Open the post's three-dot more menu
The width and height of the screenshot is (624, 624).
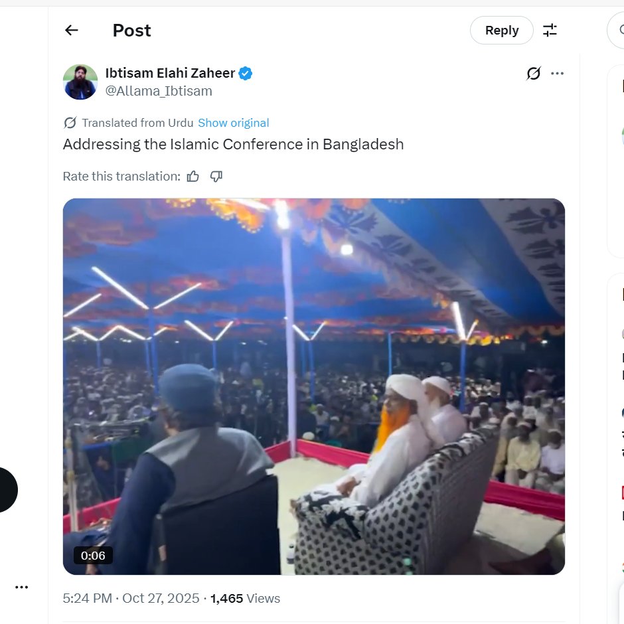click(558, 74)
